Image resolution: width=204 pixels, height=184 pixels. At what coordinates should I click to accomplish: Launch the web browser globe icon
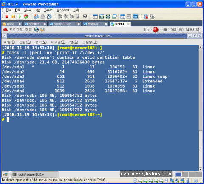[x=37, y=30]
